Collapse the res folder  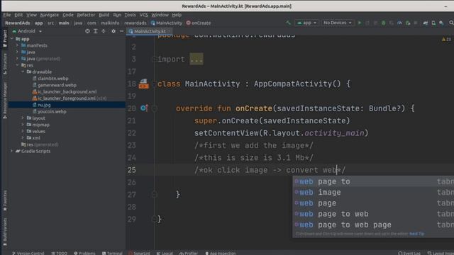pyautogui.click(x=17, y=65)
